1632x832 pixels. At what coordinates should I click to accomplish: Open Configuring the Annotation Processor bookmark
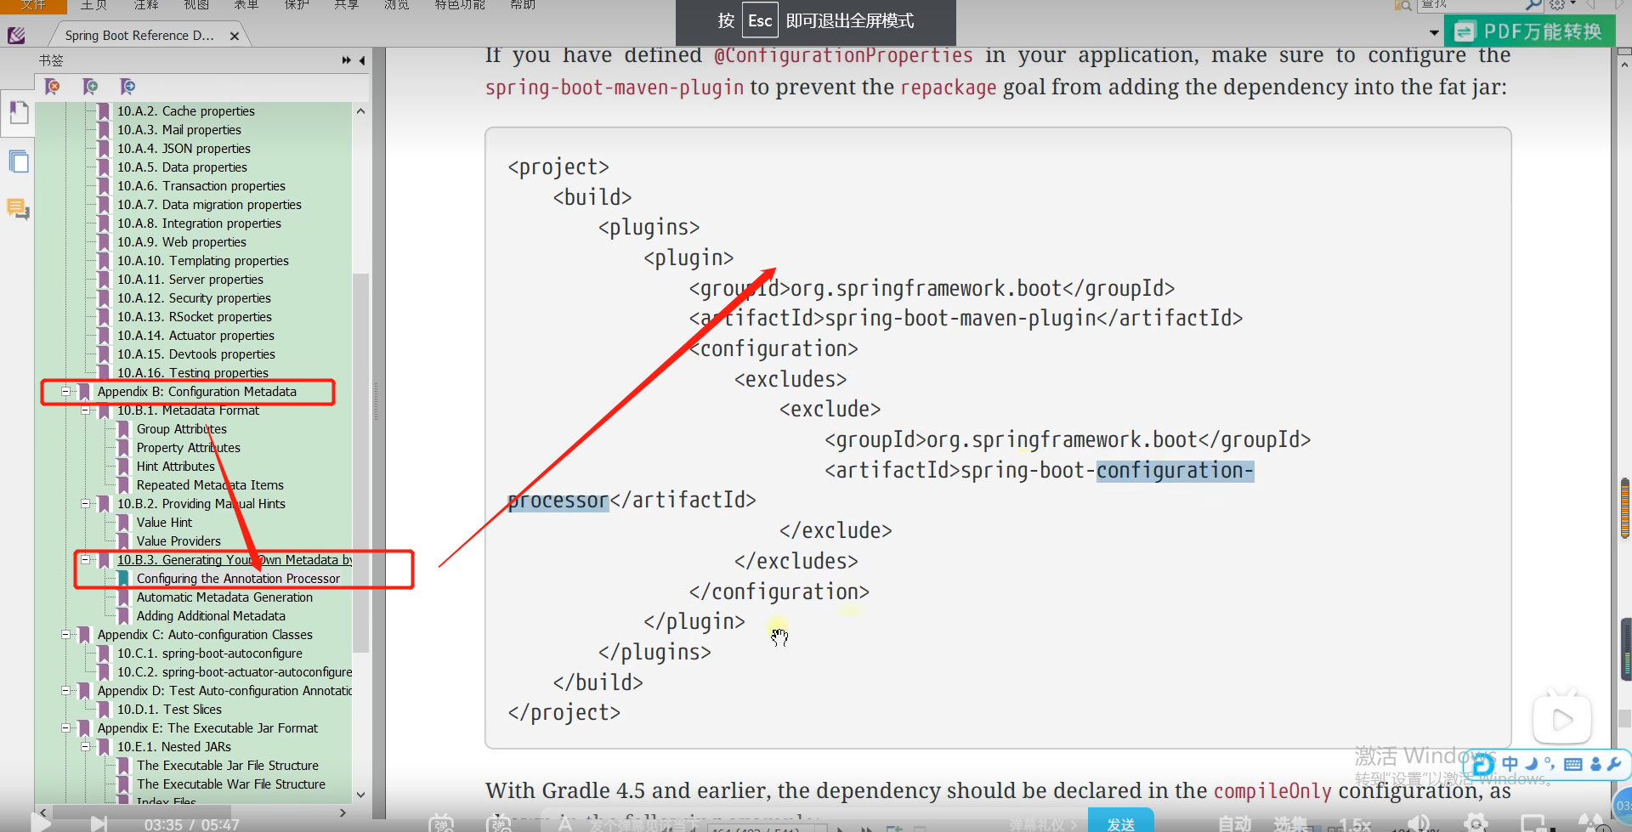(x=238, y=579)
